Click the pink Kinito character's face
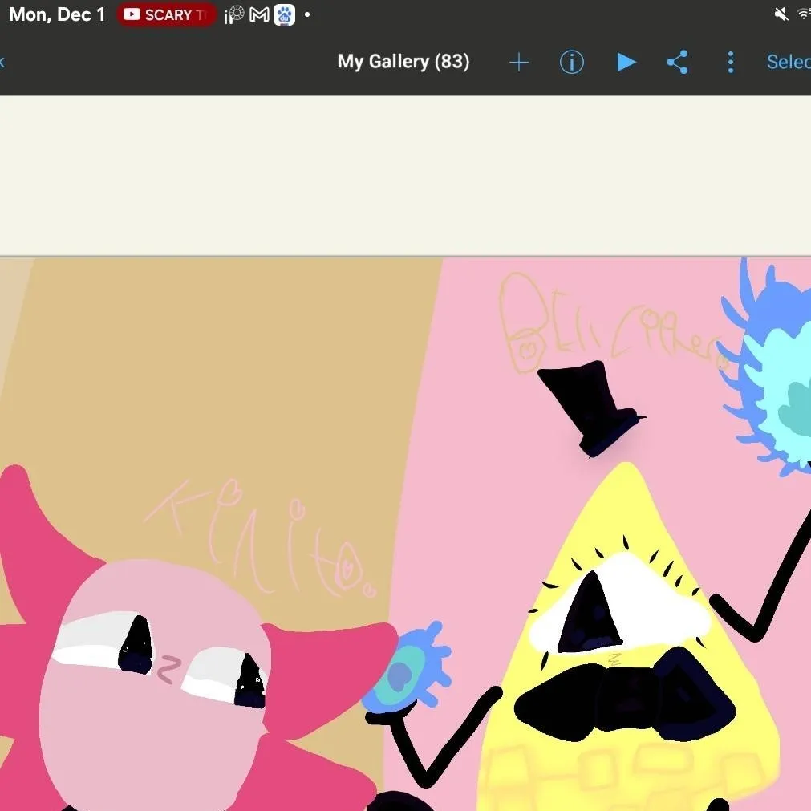The height and width of the screenshot is (811, 811). coord(152,674)
